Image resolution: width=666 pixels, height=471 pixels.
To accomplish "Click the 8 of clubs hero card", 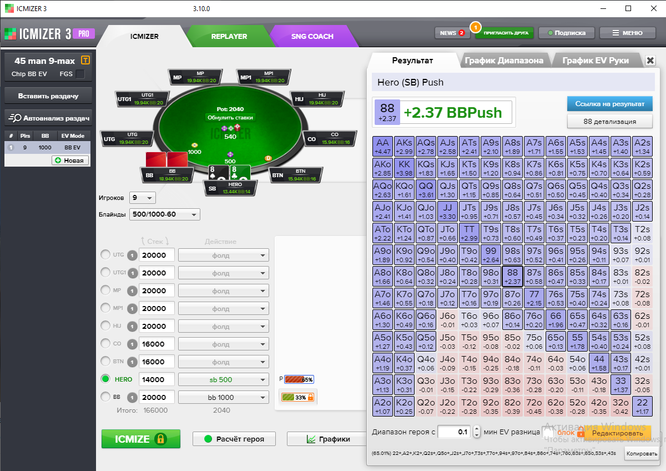I will click(240, 172).
